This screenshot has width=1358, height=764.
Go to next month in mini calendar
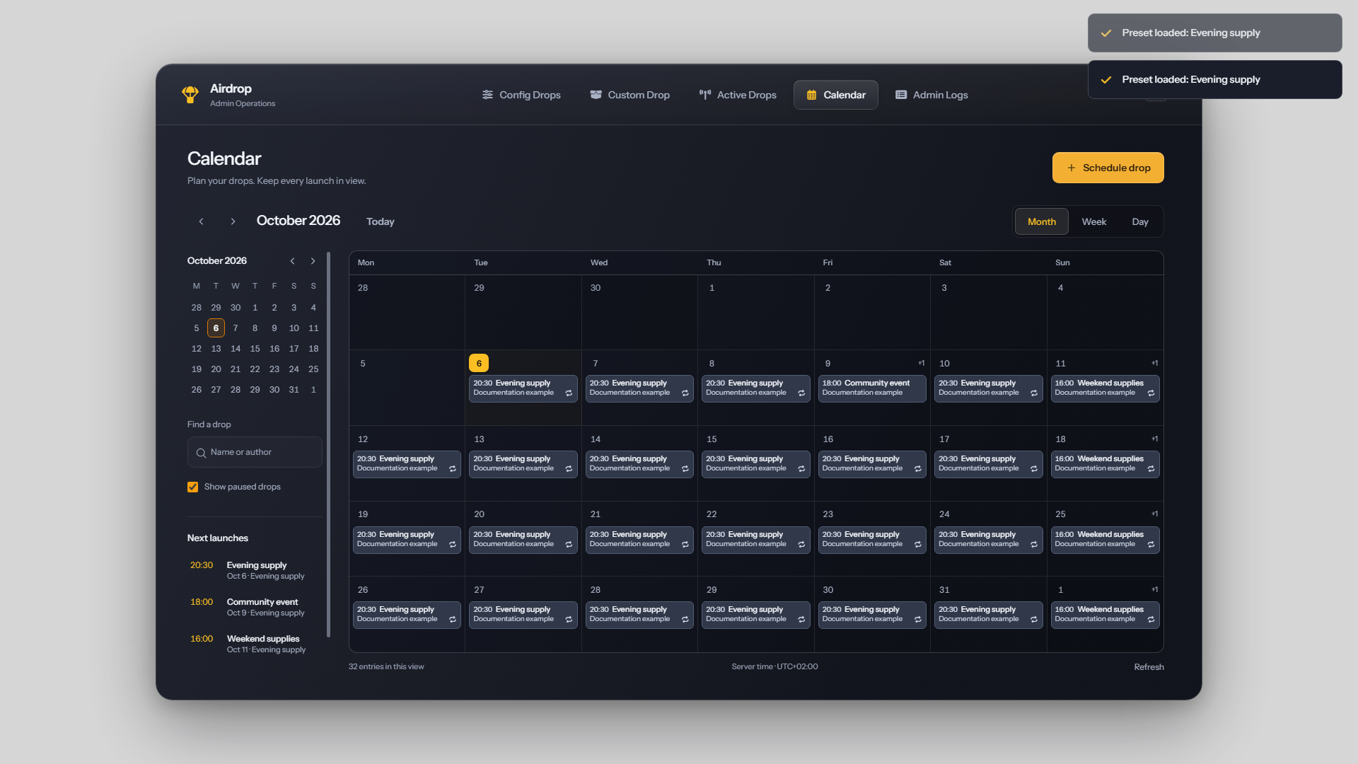(x=313, y=261)
